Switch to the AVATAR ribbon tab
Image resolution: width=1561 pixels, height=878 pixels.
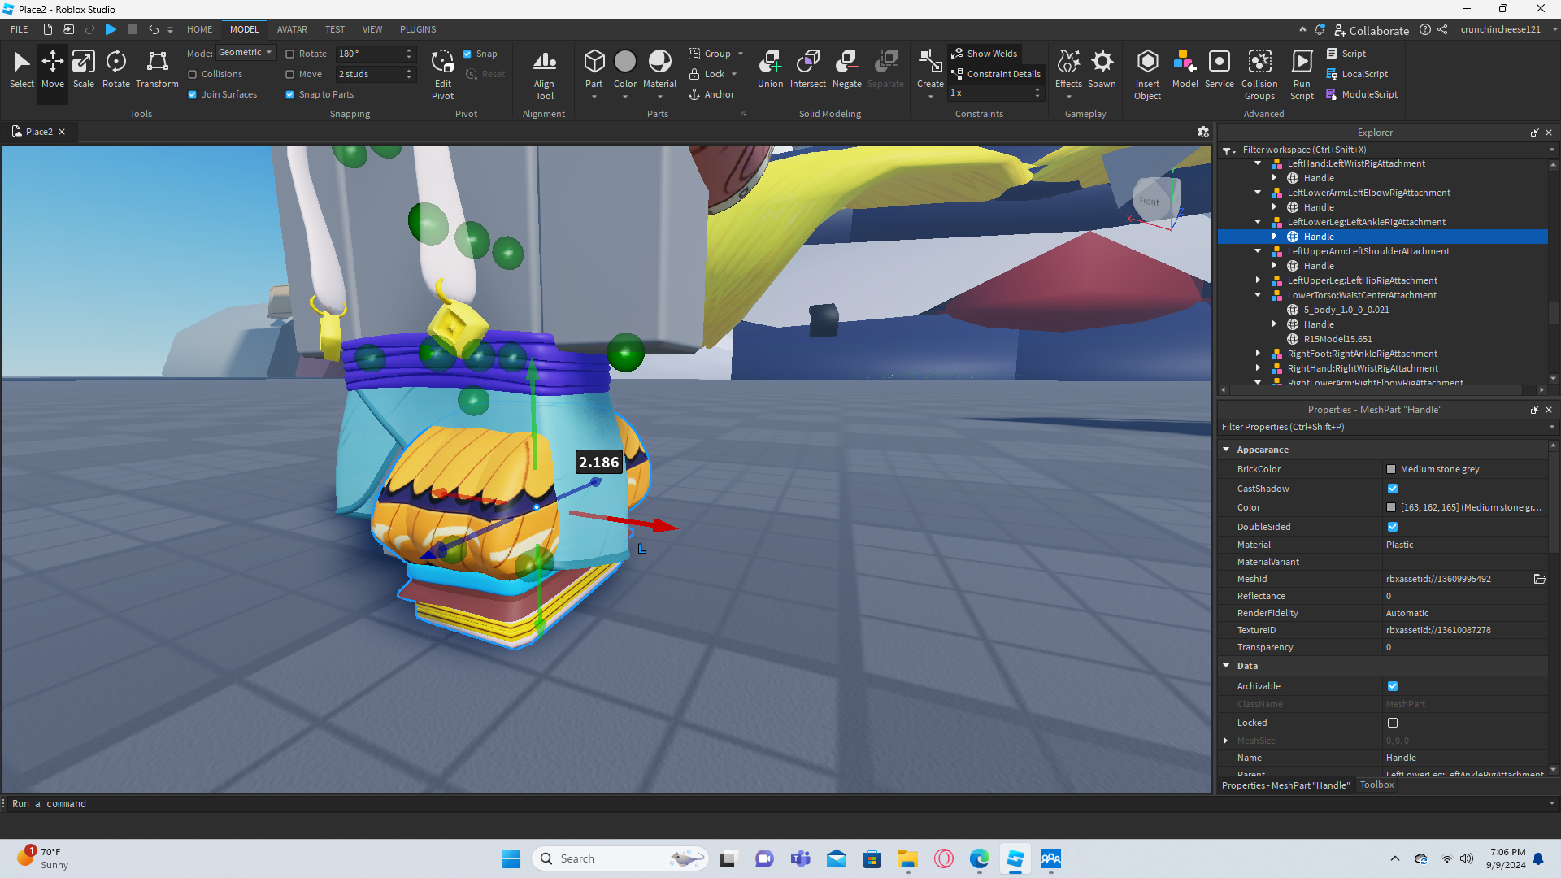pyautogui.click(x=292, y=29)
